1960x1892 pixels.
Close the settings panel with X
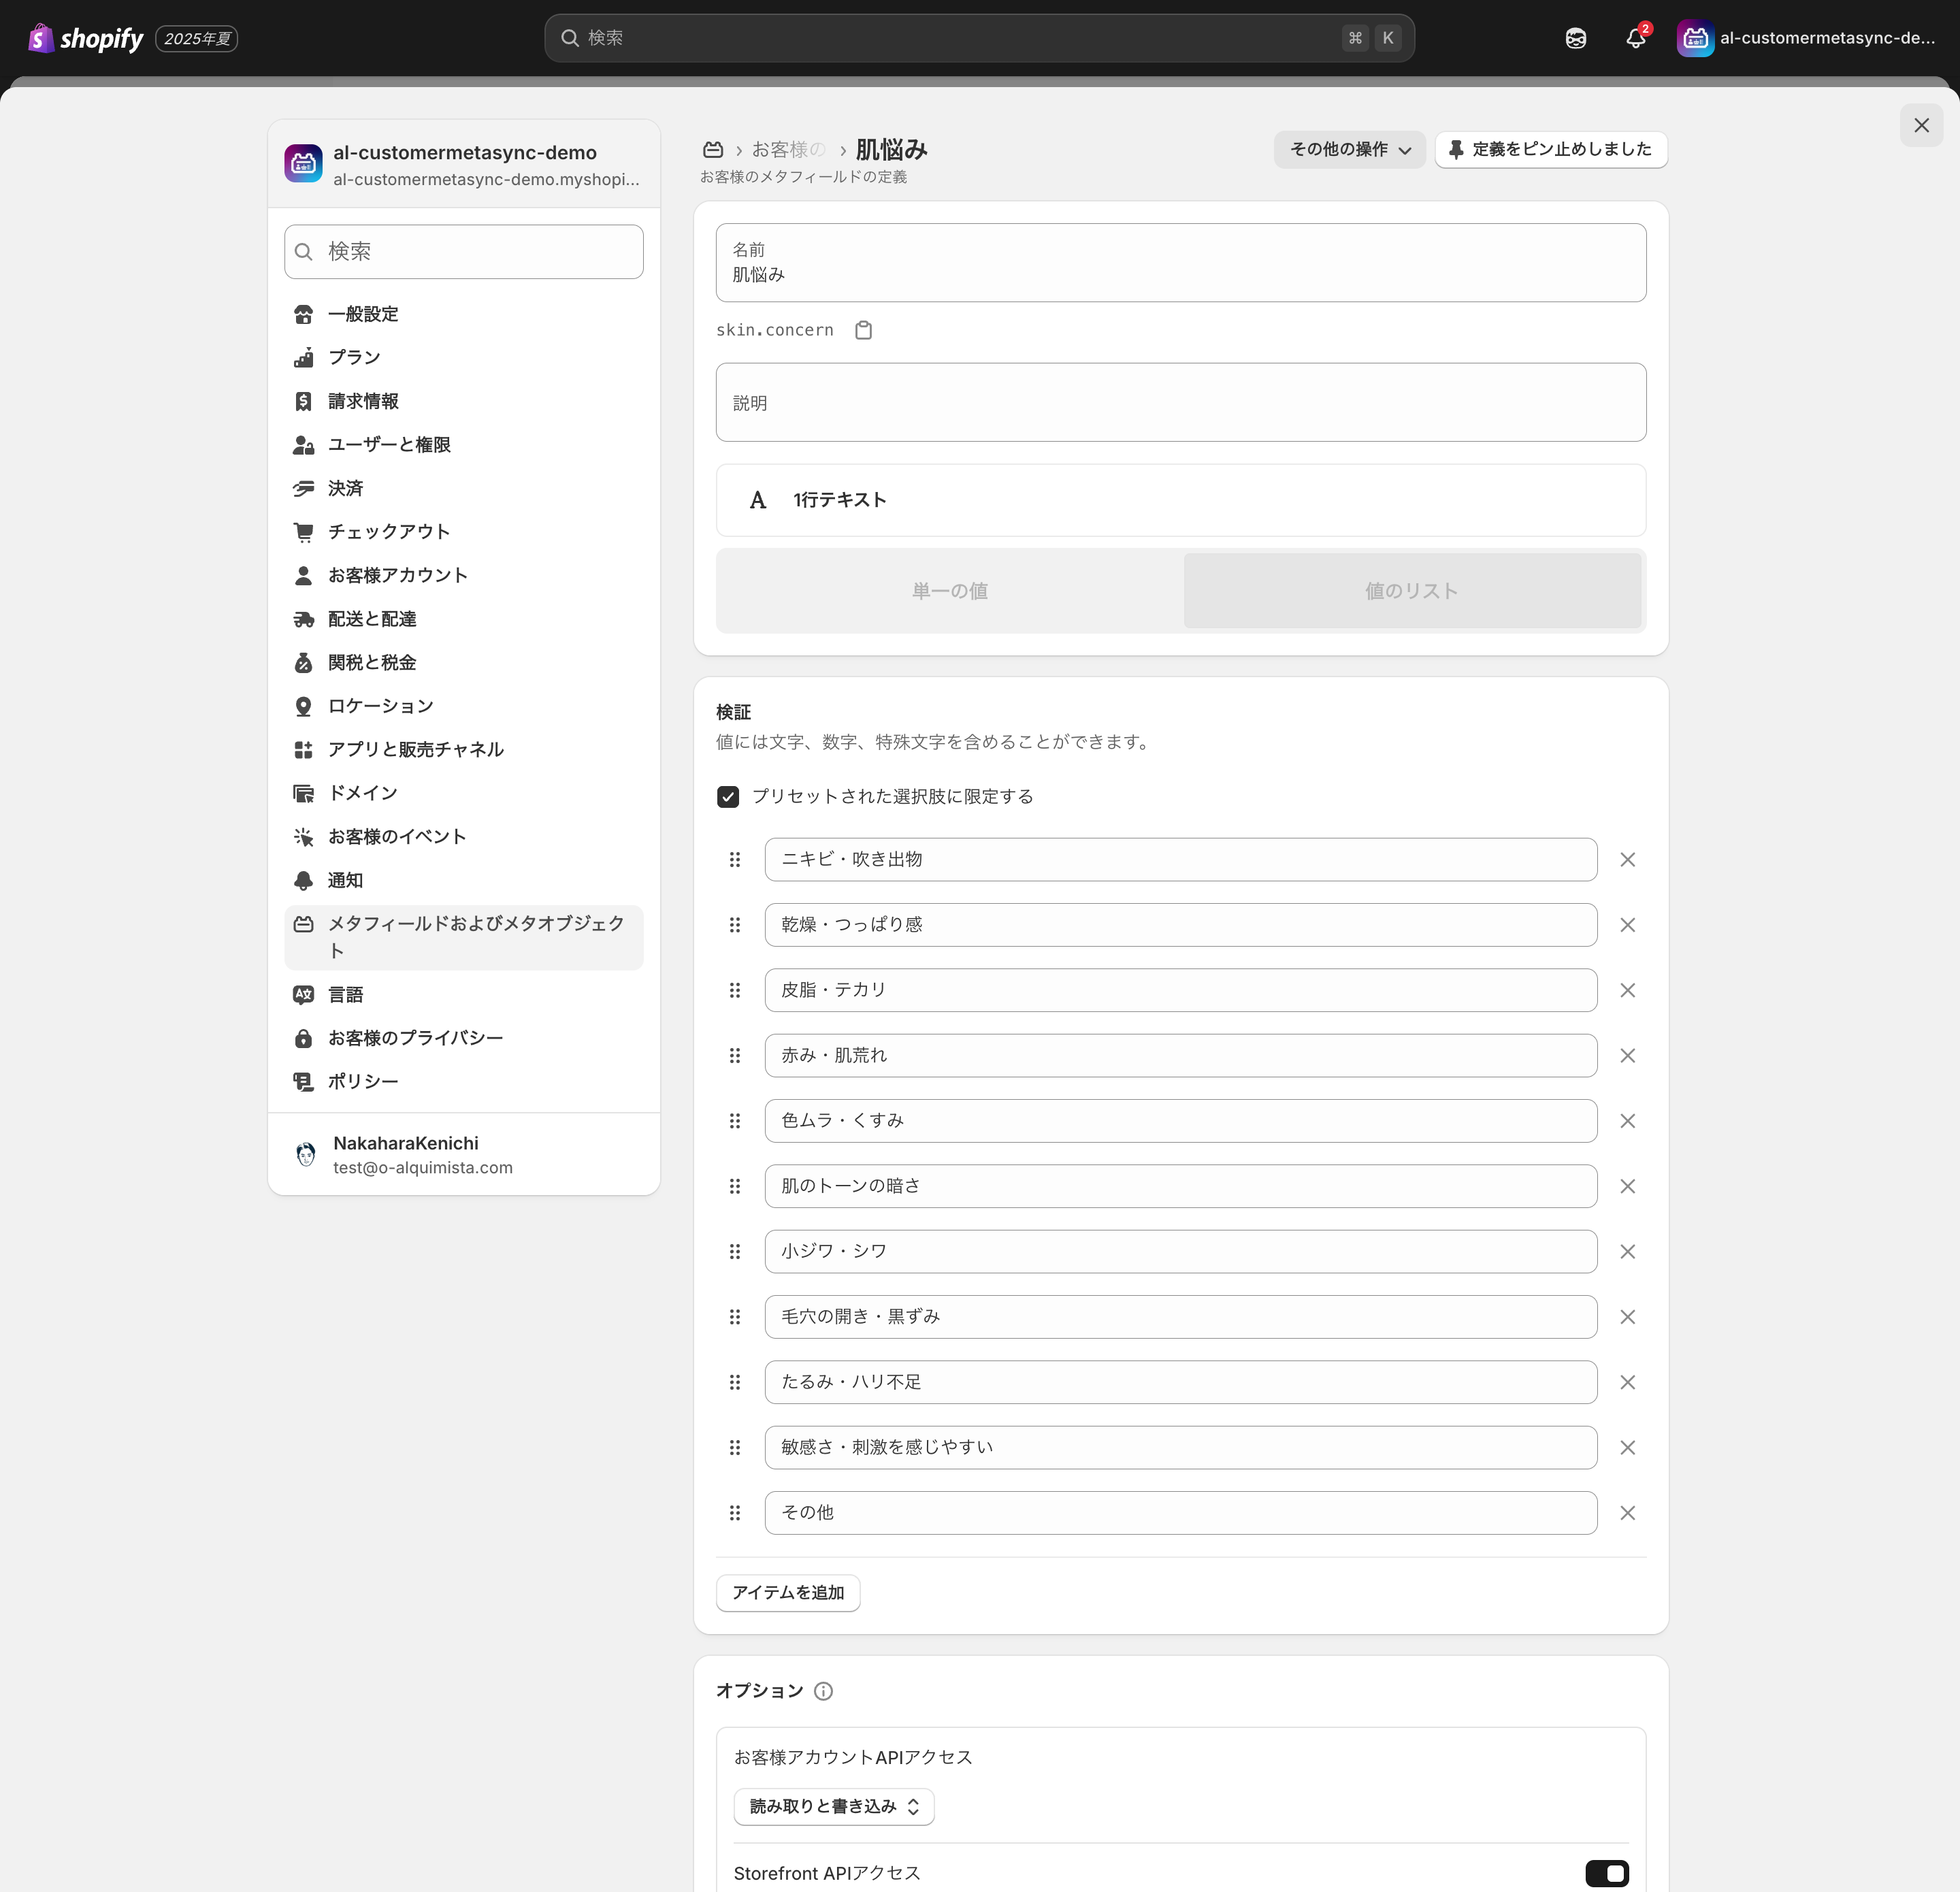[x=1921, y=125]
